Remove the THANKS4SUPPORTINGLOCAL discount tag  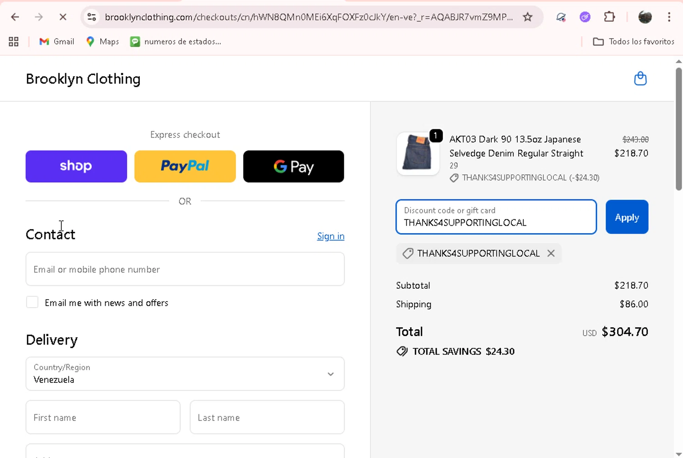coord(551,253)
